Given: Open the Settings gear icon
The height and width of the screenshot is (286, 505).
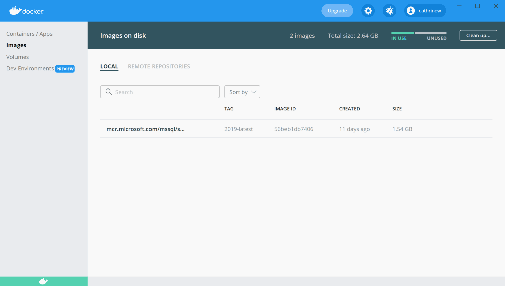Looking at the screenshot, I should (x=368, y=11).
